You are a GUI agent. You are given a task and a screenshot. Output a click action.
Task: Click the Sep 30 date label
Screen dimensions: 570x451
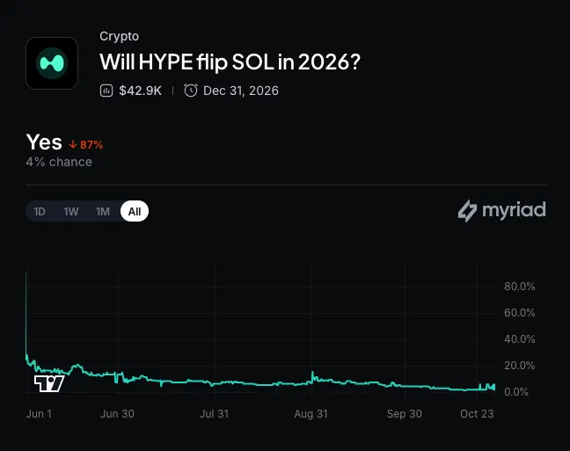405,414
